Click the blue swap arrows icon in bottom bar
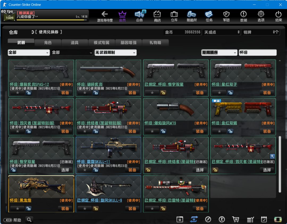 (x=194, y=219)
